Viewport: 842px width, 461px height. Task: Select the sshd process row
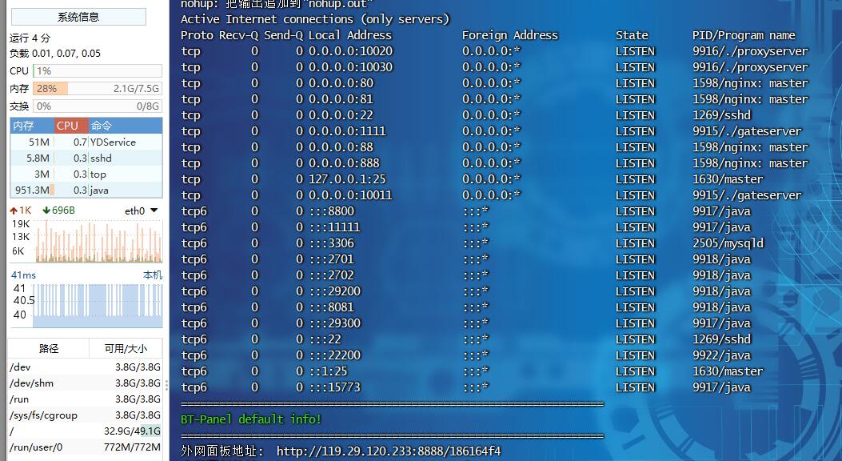click(x=86, y=158)
